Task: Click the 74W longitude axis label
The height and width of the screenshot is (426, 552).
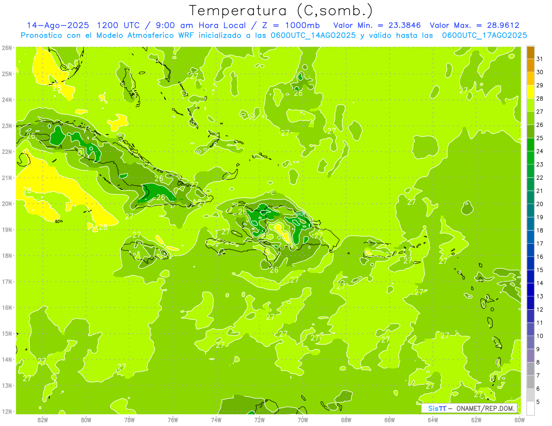Action: tap(216, 420)
